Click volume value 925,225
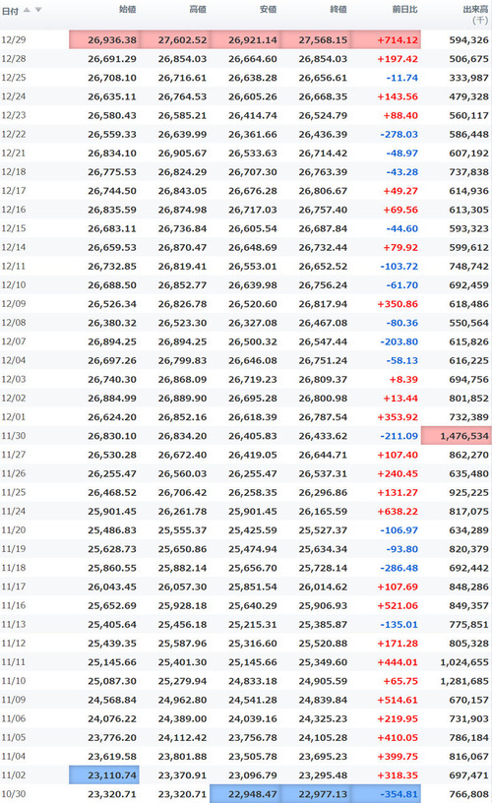The image size is (492, 803). pyautogui.click(x=468, y=492)
